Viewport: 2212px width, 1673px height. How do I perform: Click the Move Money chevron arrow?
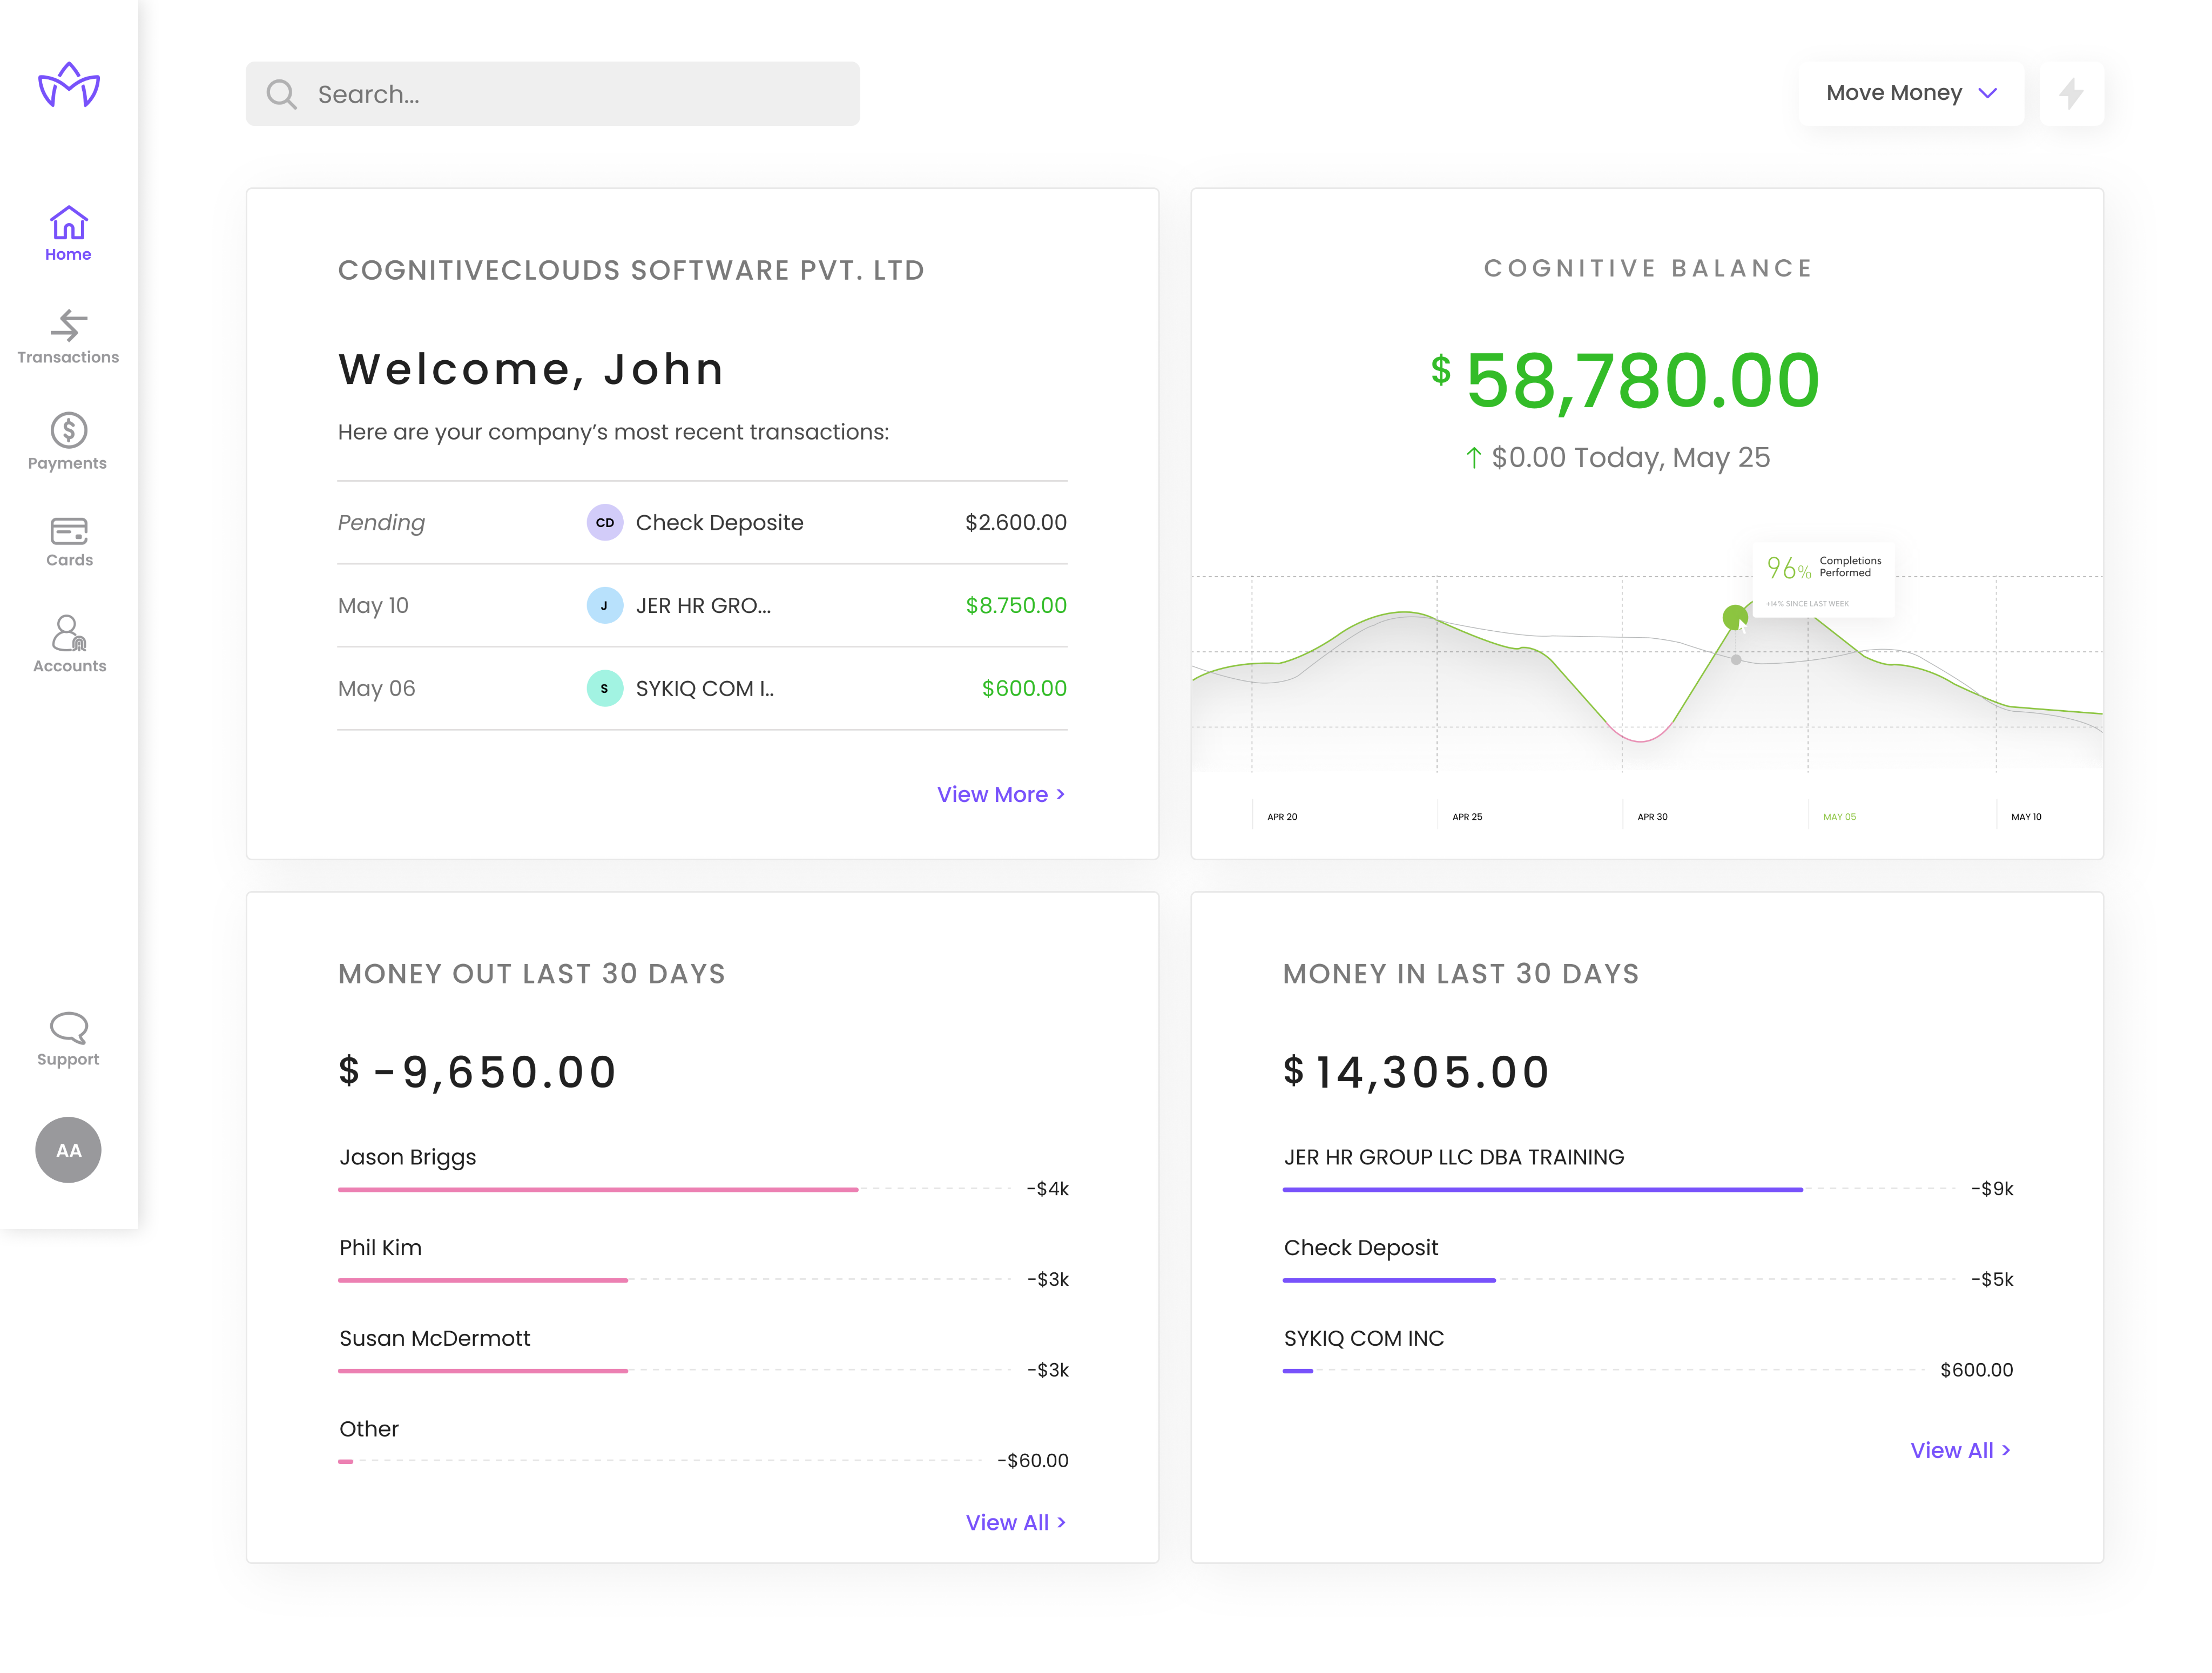click(1987, 93)
